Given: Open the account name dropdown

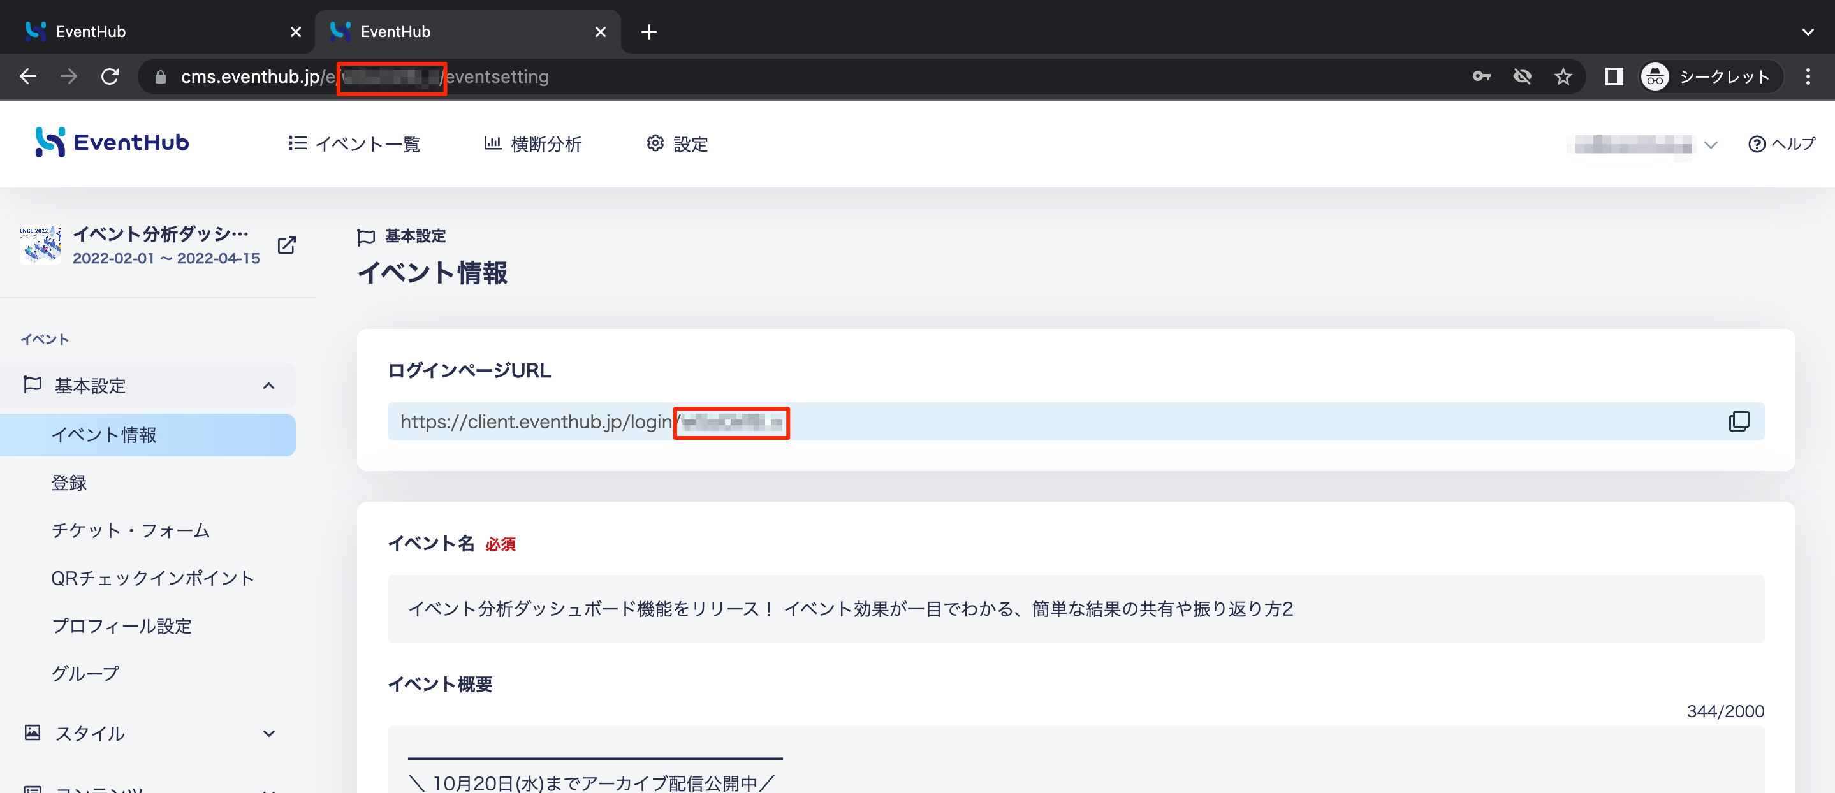Looking at the screenshot, I should tap(1642, 144).
